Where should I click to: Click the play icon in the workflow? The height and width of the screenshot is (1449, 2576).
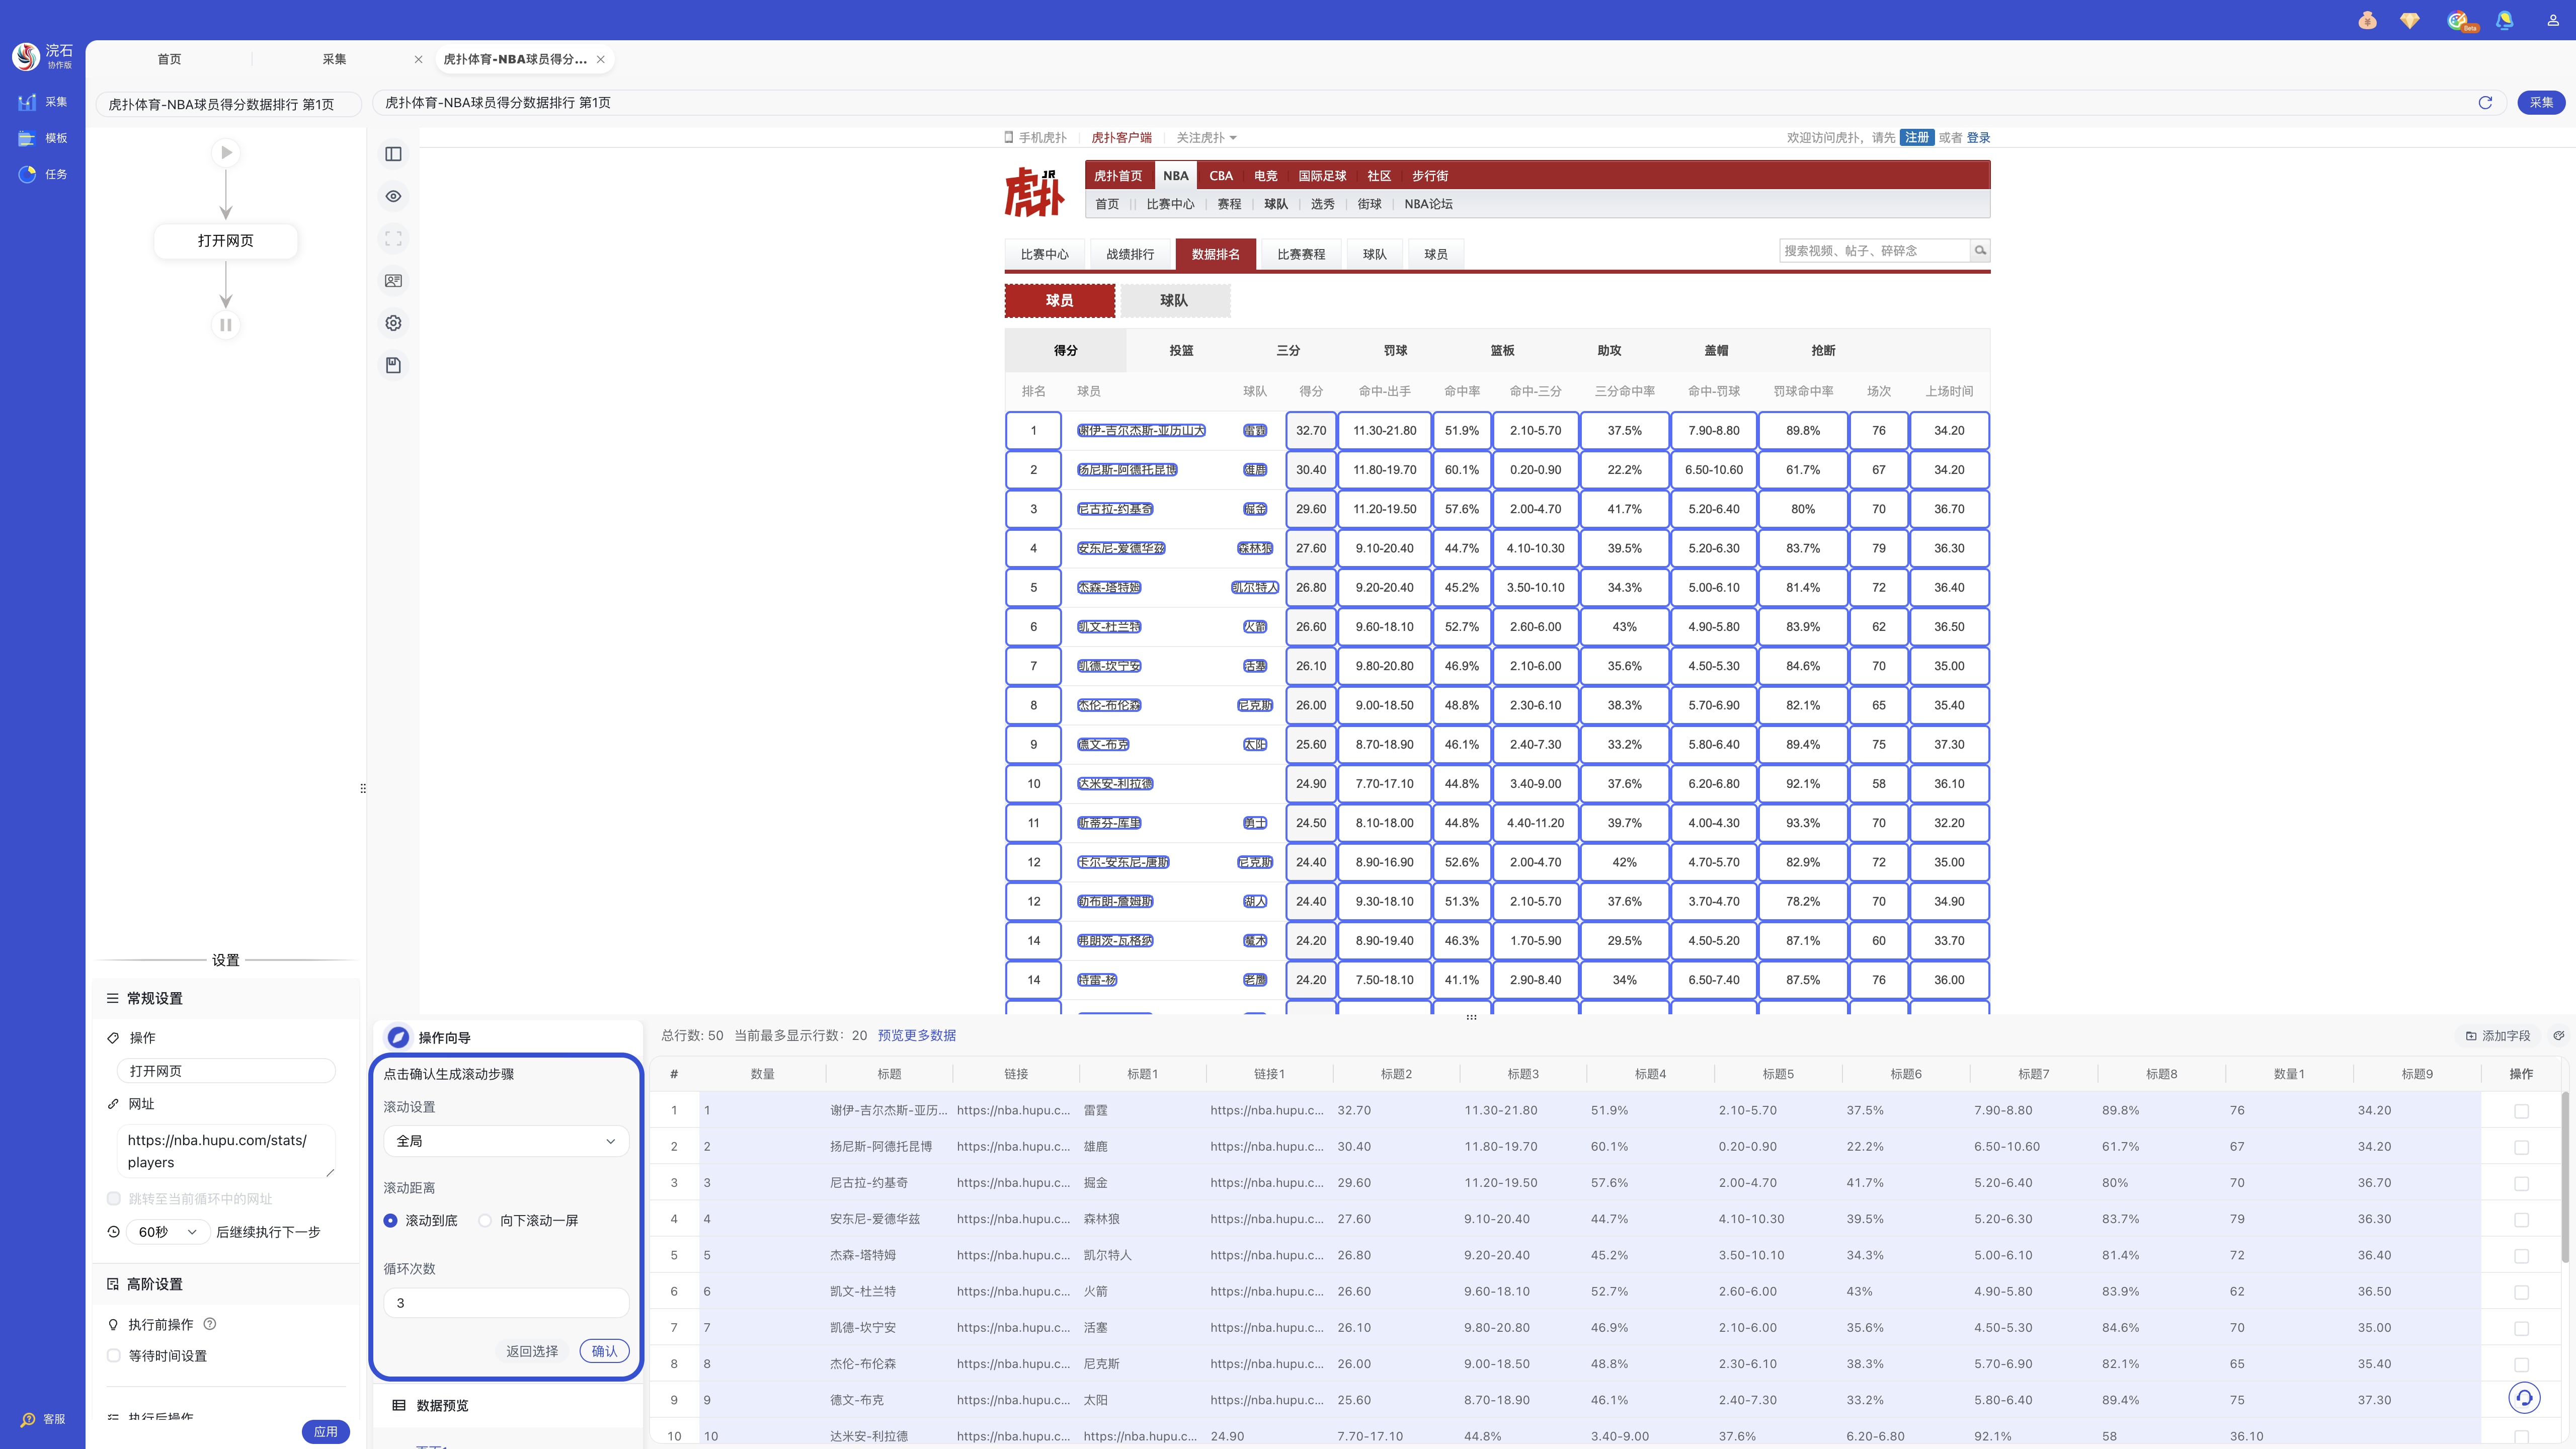[x=226, y=153]
